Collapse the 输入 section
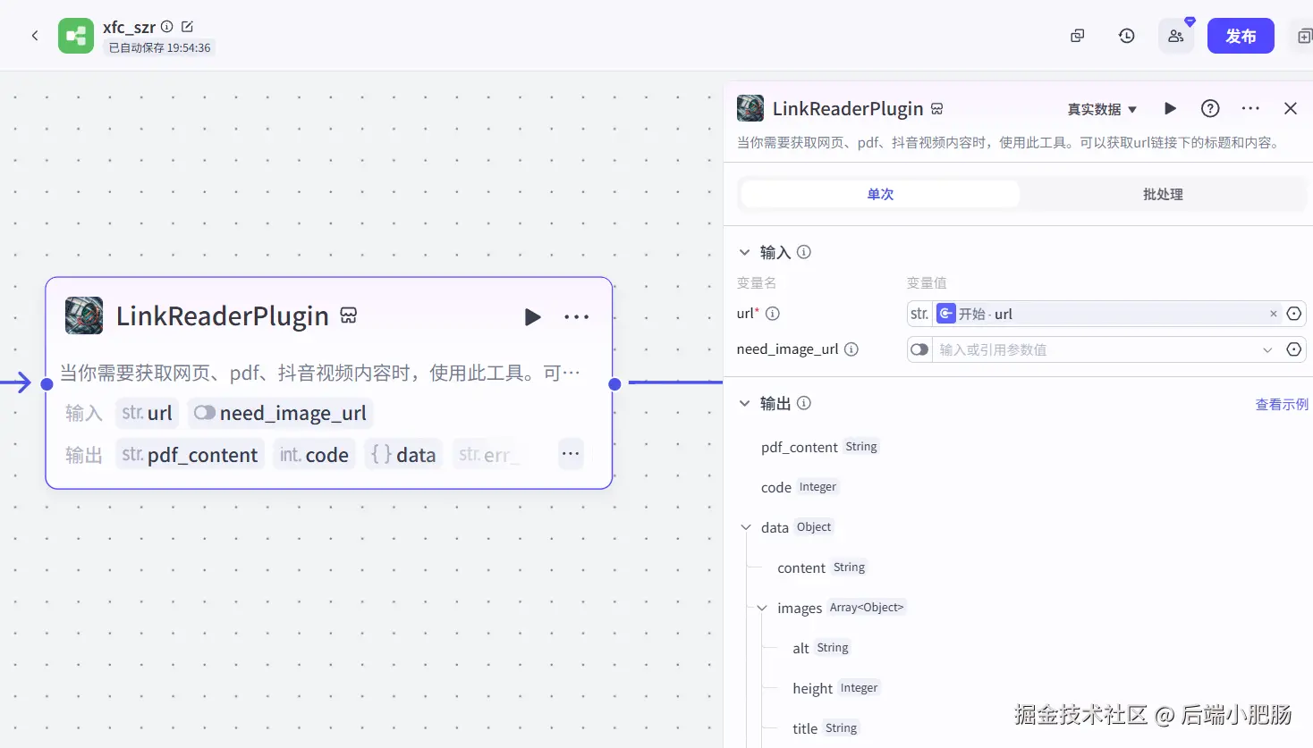 745,252
